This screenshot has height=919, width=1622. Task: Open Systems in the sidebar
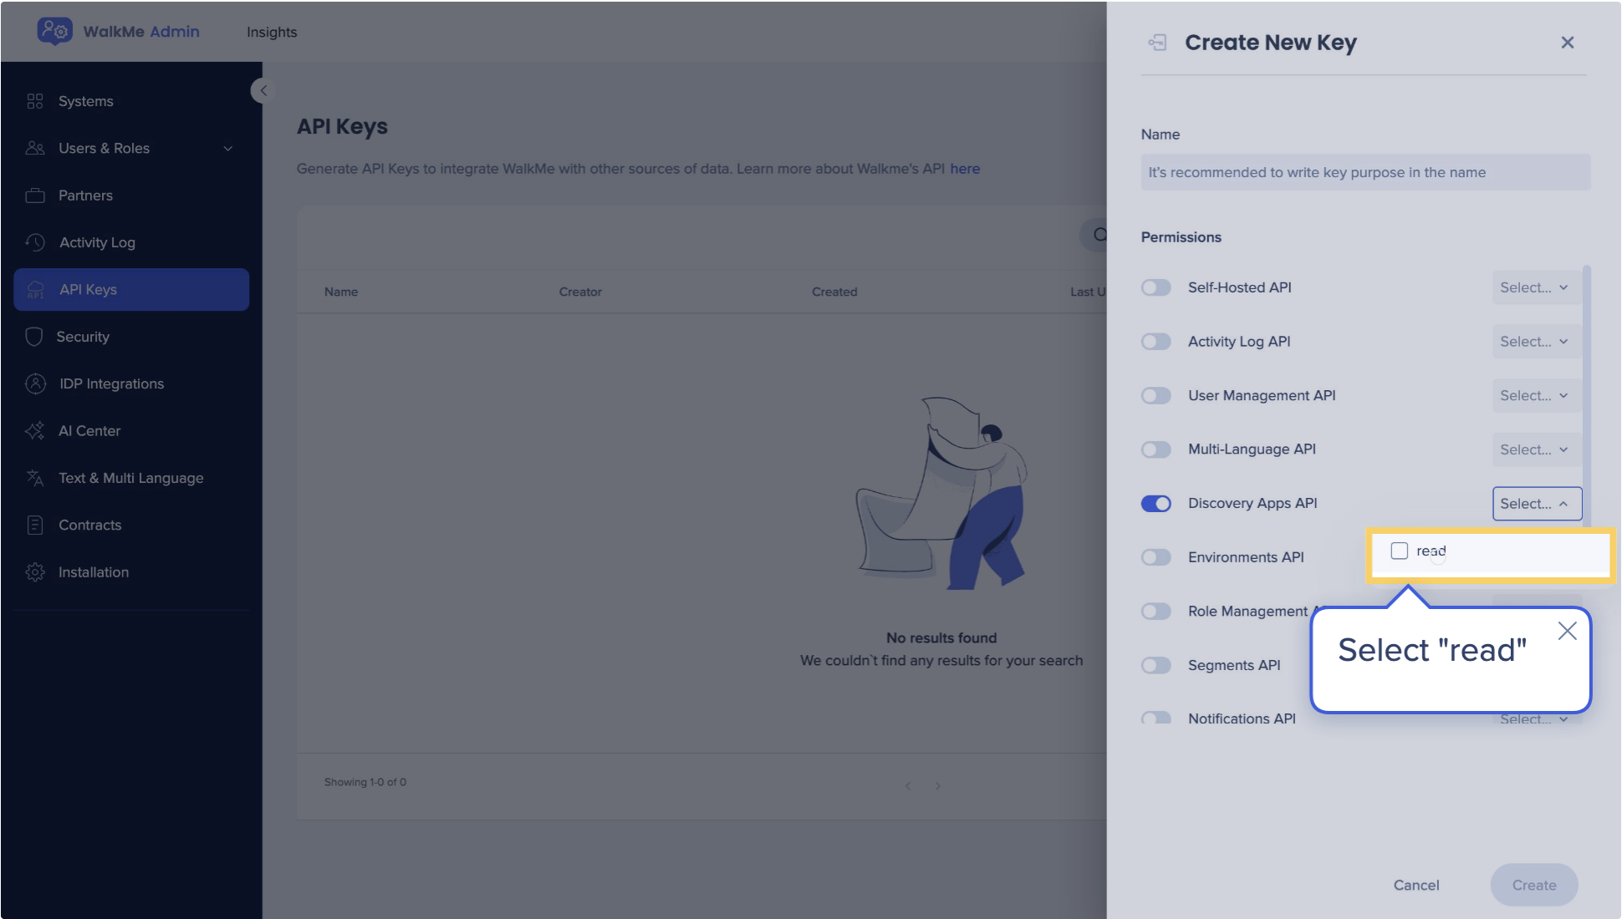click(131, 101)
